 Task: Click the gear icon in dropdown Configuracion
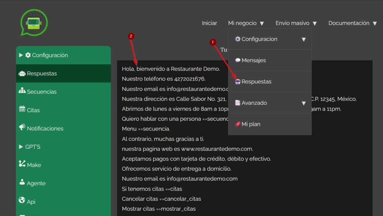[238, 39]
